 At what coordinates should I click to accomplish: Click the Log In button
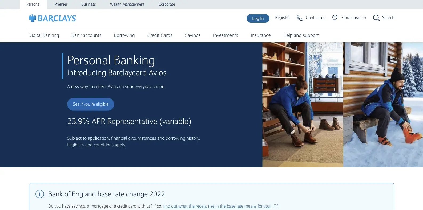point(258,18)
